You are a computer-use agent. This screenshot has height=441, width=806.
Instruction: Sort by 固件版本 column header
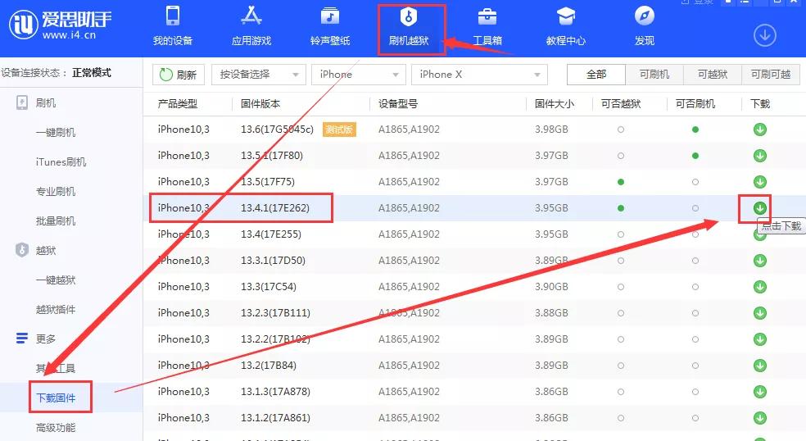click(x=260, y=104)
